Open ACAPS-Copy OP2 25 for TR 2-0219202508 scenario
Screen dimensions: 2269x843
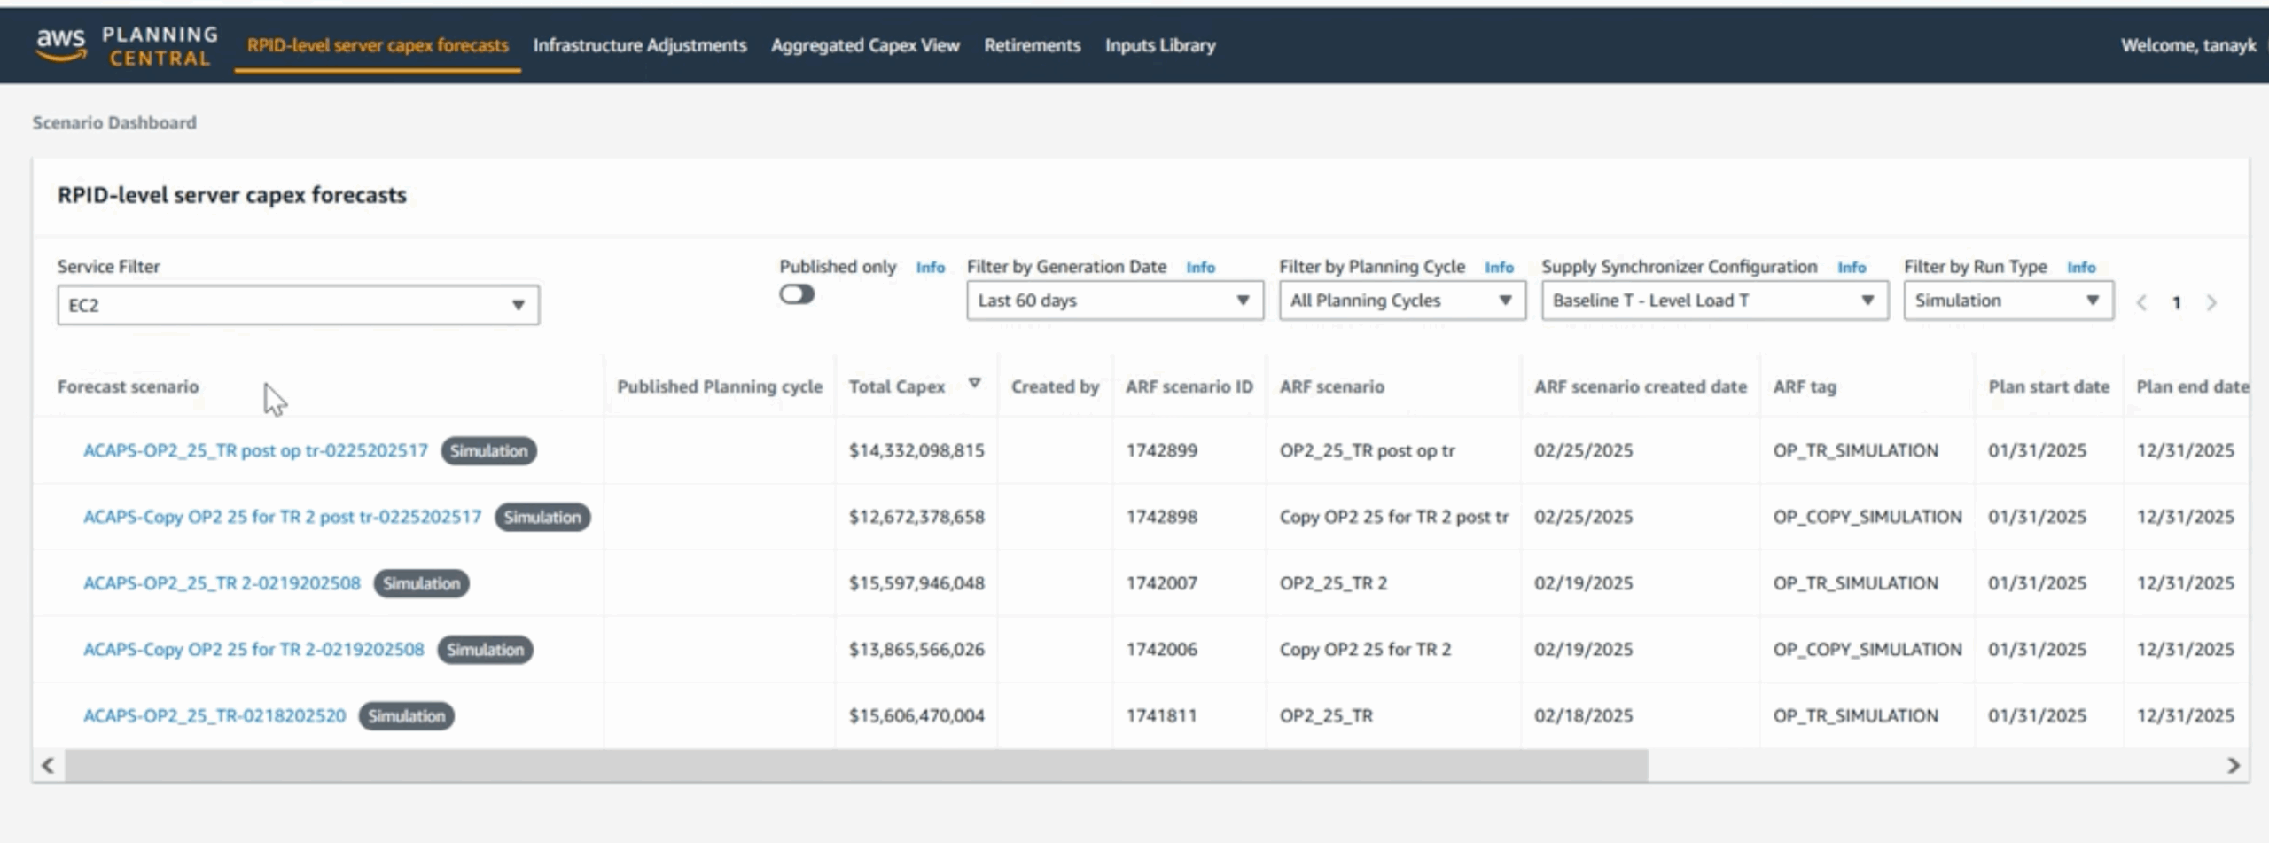[253, 650]
